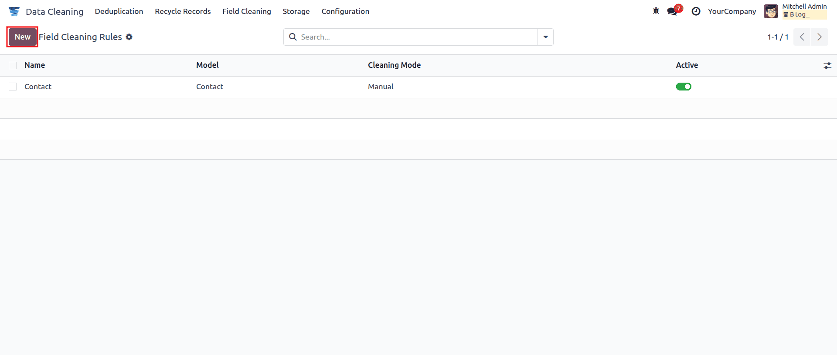Open the Field Cleaning menu

[x=247, y=11]
